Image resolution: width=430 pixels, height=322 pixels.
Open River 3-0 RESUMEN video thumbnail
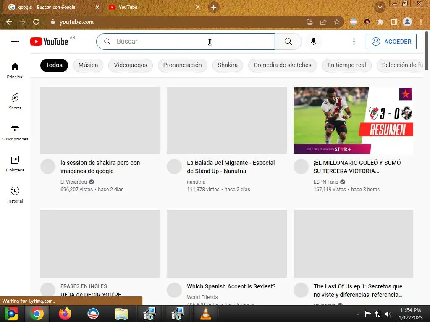[x=353, y=120]
